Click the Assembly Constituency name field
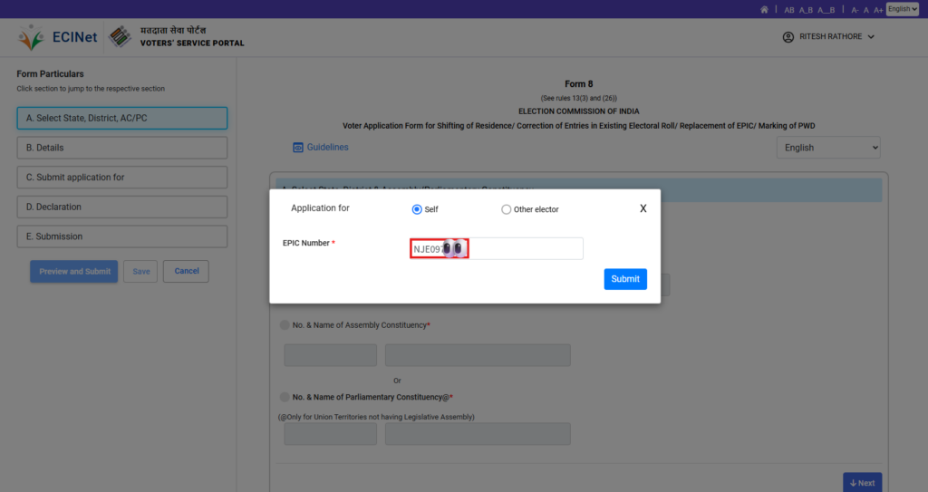Viewport: 928px width, 492px height. [x=478, y=355]
